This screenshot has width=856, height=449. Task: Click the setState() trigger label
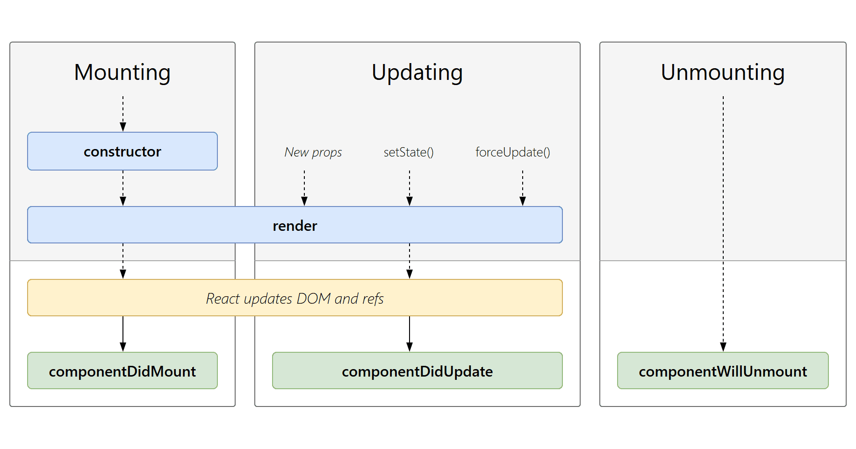point(409,152)
